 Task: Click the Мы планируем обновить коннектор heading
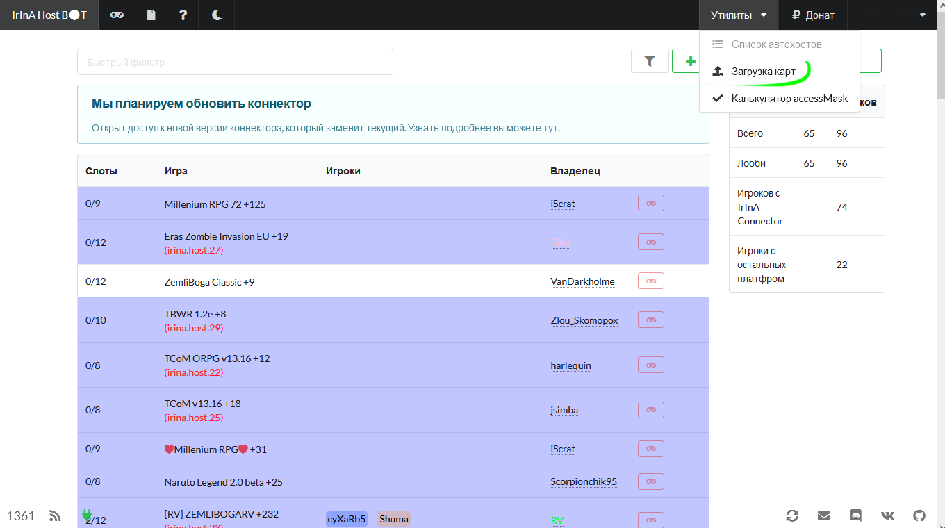(202, 104)
